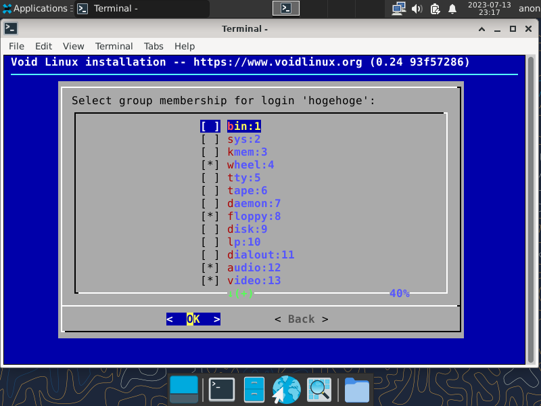Viewport: 541px width, 406px height.
Task: Open the Tabs menu
Action: click(154, 46)
